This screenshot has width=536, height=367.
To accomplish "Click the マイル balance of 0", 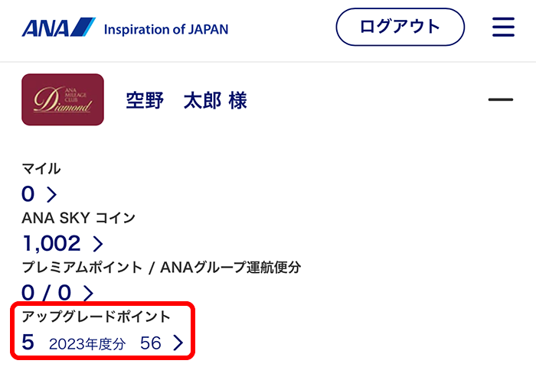I will pyautogui.click(x=28, y=194).
